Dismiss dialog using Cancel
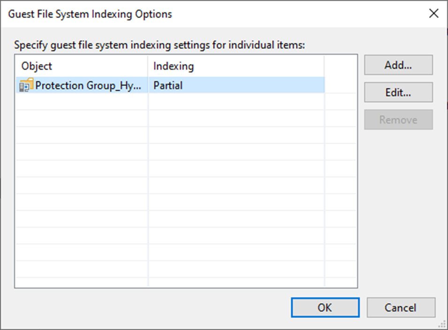The image size is (448, 330). pyautogui.click(x=401, y=307)
